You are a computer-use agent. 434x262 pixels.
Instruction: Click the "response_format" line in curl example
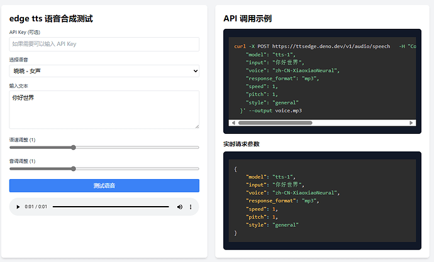tap(282, 79)
